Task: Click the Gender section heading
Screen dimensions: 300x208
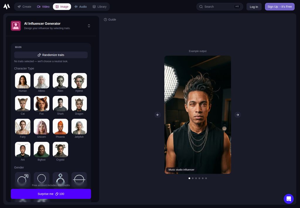Action: point(19,167)
